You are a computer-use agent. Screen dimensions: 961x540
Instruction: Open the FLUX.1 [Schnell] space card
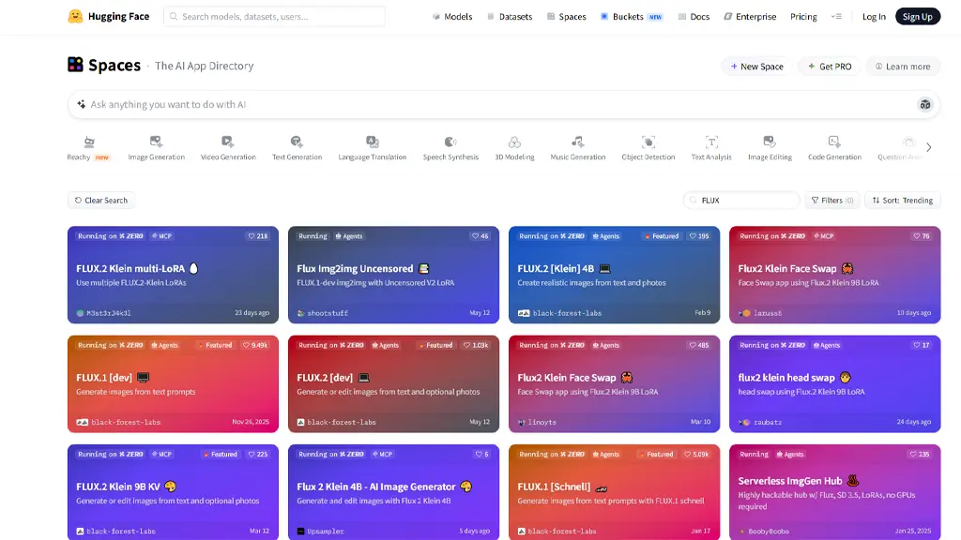coord(614,492)
